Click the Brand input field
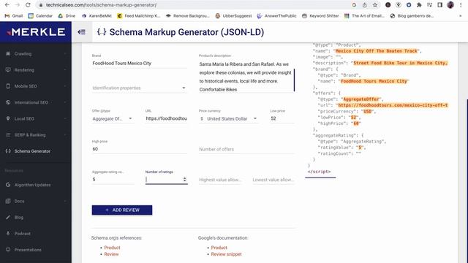The width and height of the screenshot is (468, 263). pyautogui.click(x=140, y=64)
